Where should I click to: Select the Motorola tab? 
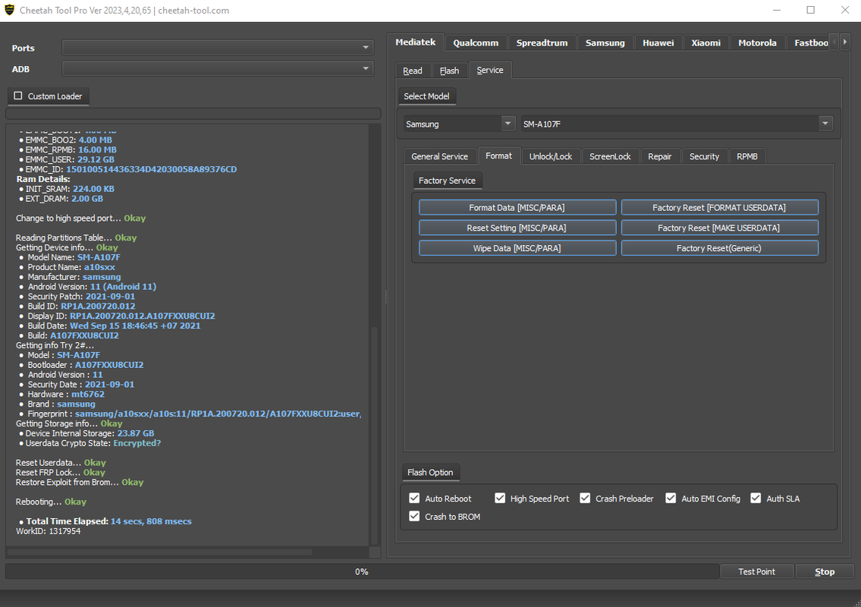[757, 42]
